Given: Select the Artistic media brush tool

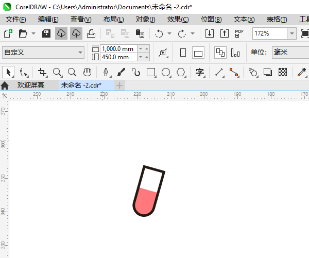Looking at the screenshot, I should pos(121,72).
